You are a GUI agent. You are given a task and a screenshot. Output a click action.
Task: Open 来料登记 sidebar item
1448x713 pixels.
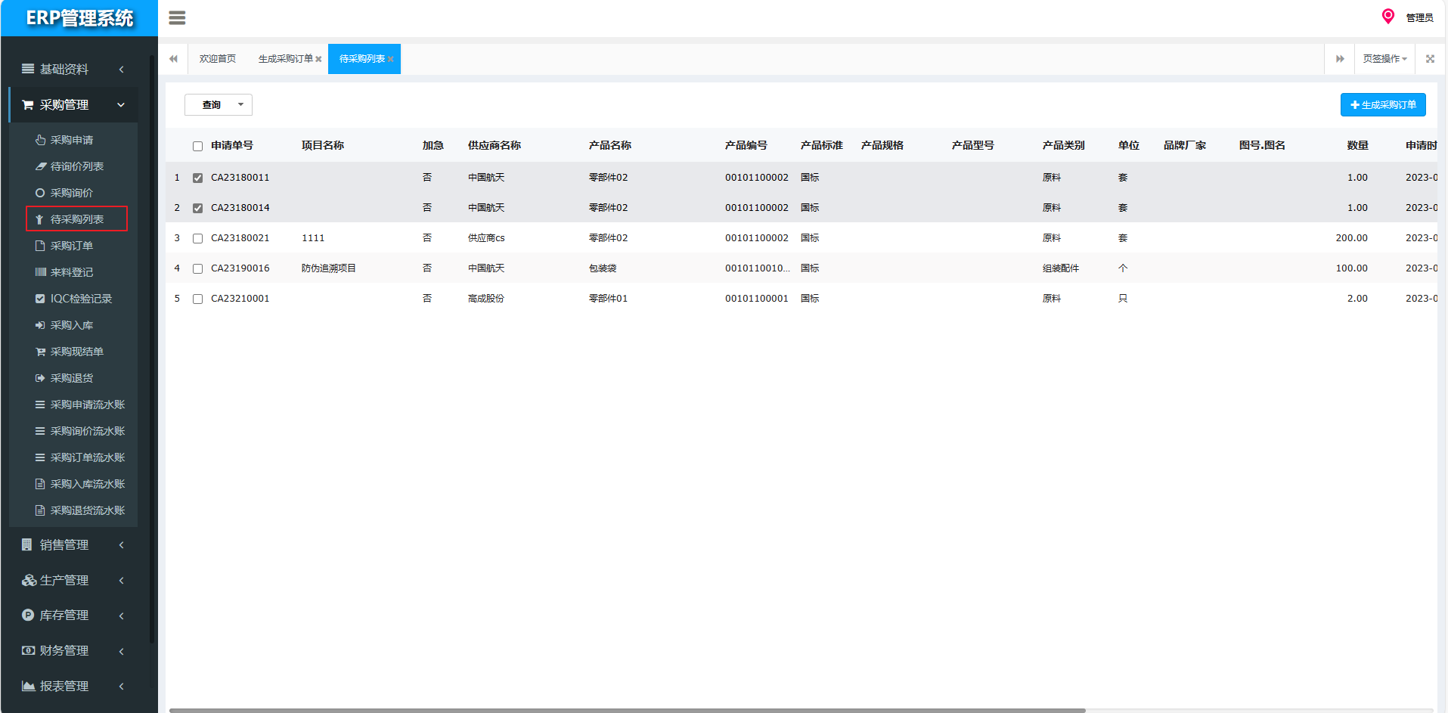[x=72, y=272]
